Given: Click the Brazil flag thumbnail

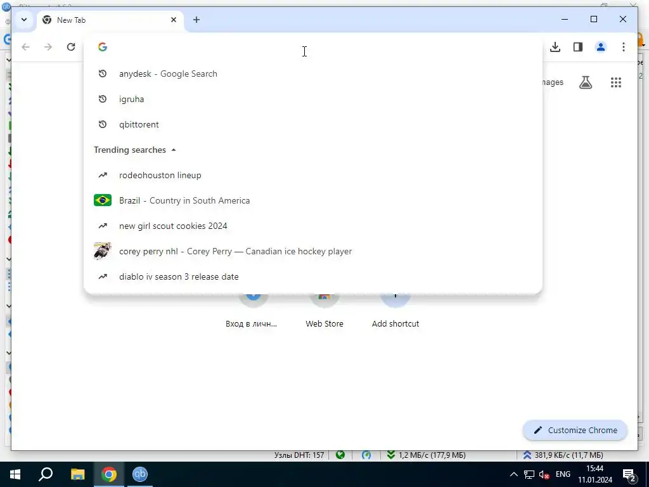Looking at the screenshot, I should (102, 200).
